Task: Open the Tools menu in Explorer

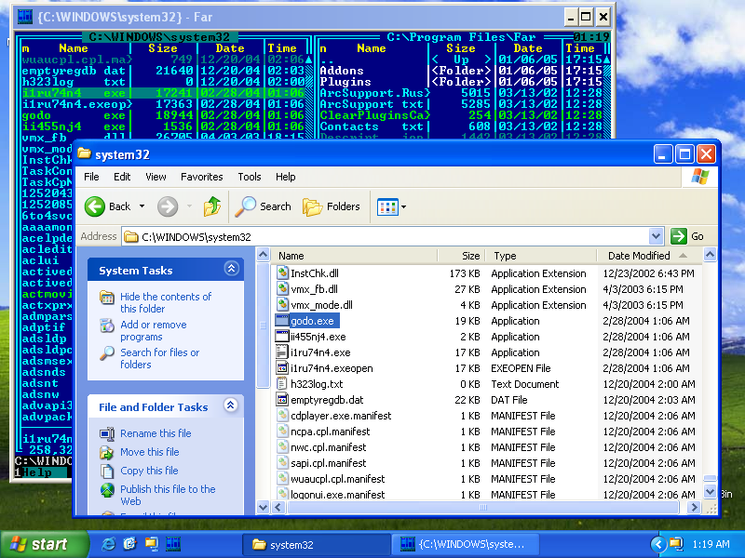Action: click(250, 177)
